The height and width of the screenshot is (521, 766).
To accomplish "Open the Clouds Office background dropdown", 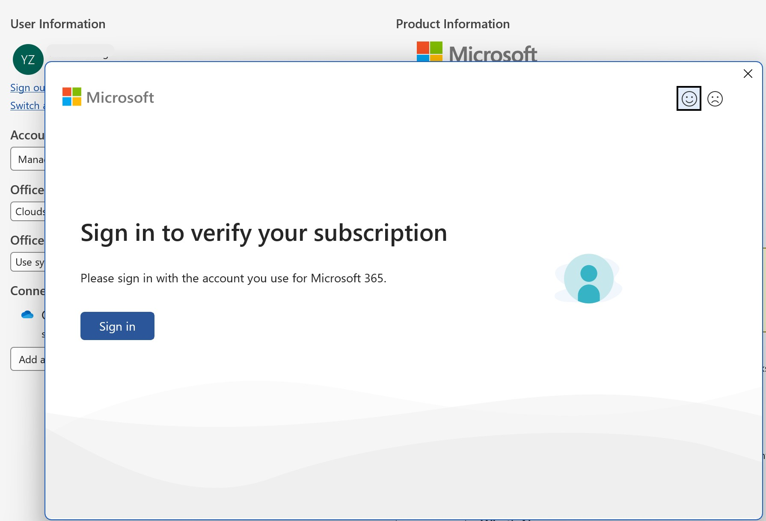I will tap(28, 211).
